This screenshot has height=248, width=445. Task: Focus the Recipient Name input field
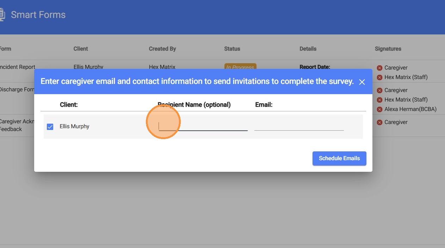pyautogui.click(x=203, y=126)
